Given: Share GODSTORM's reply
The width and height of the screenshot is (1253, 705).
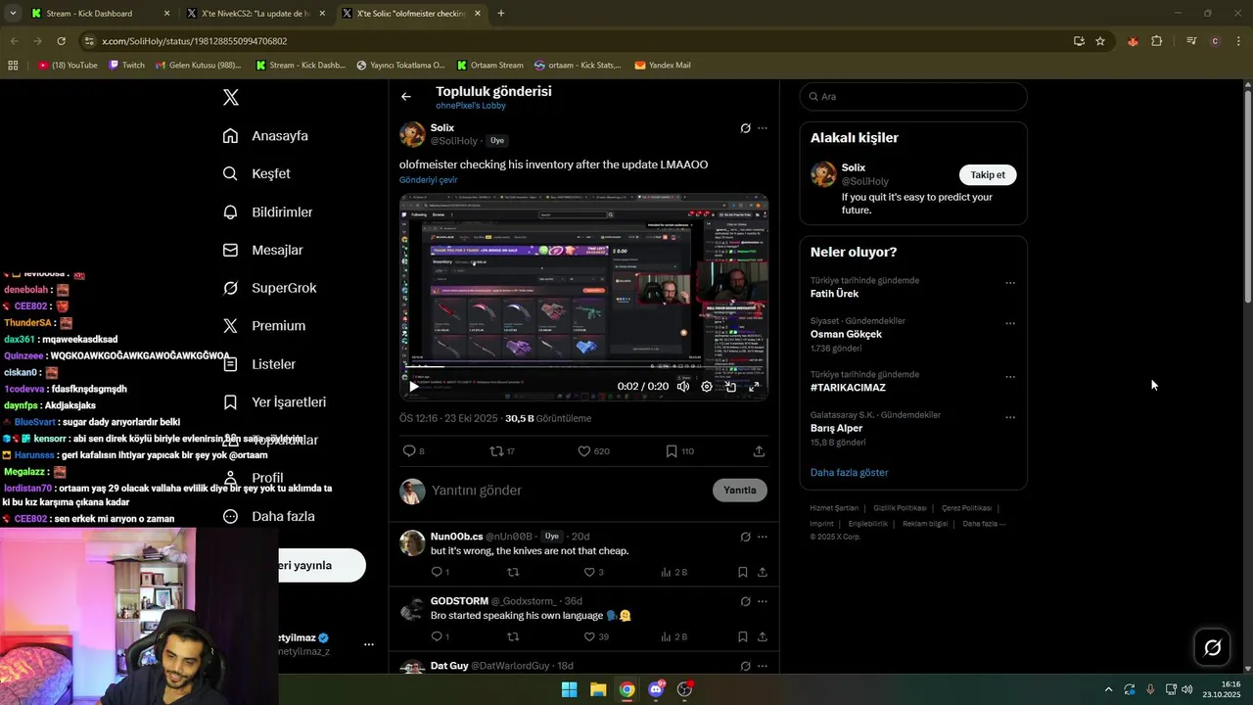Looking at the screenshot, I should (762, 636).
